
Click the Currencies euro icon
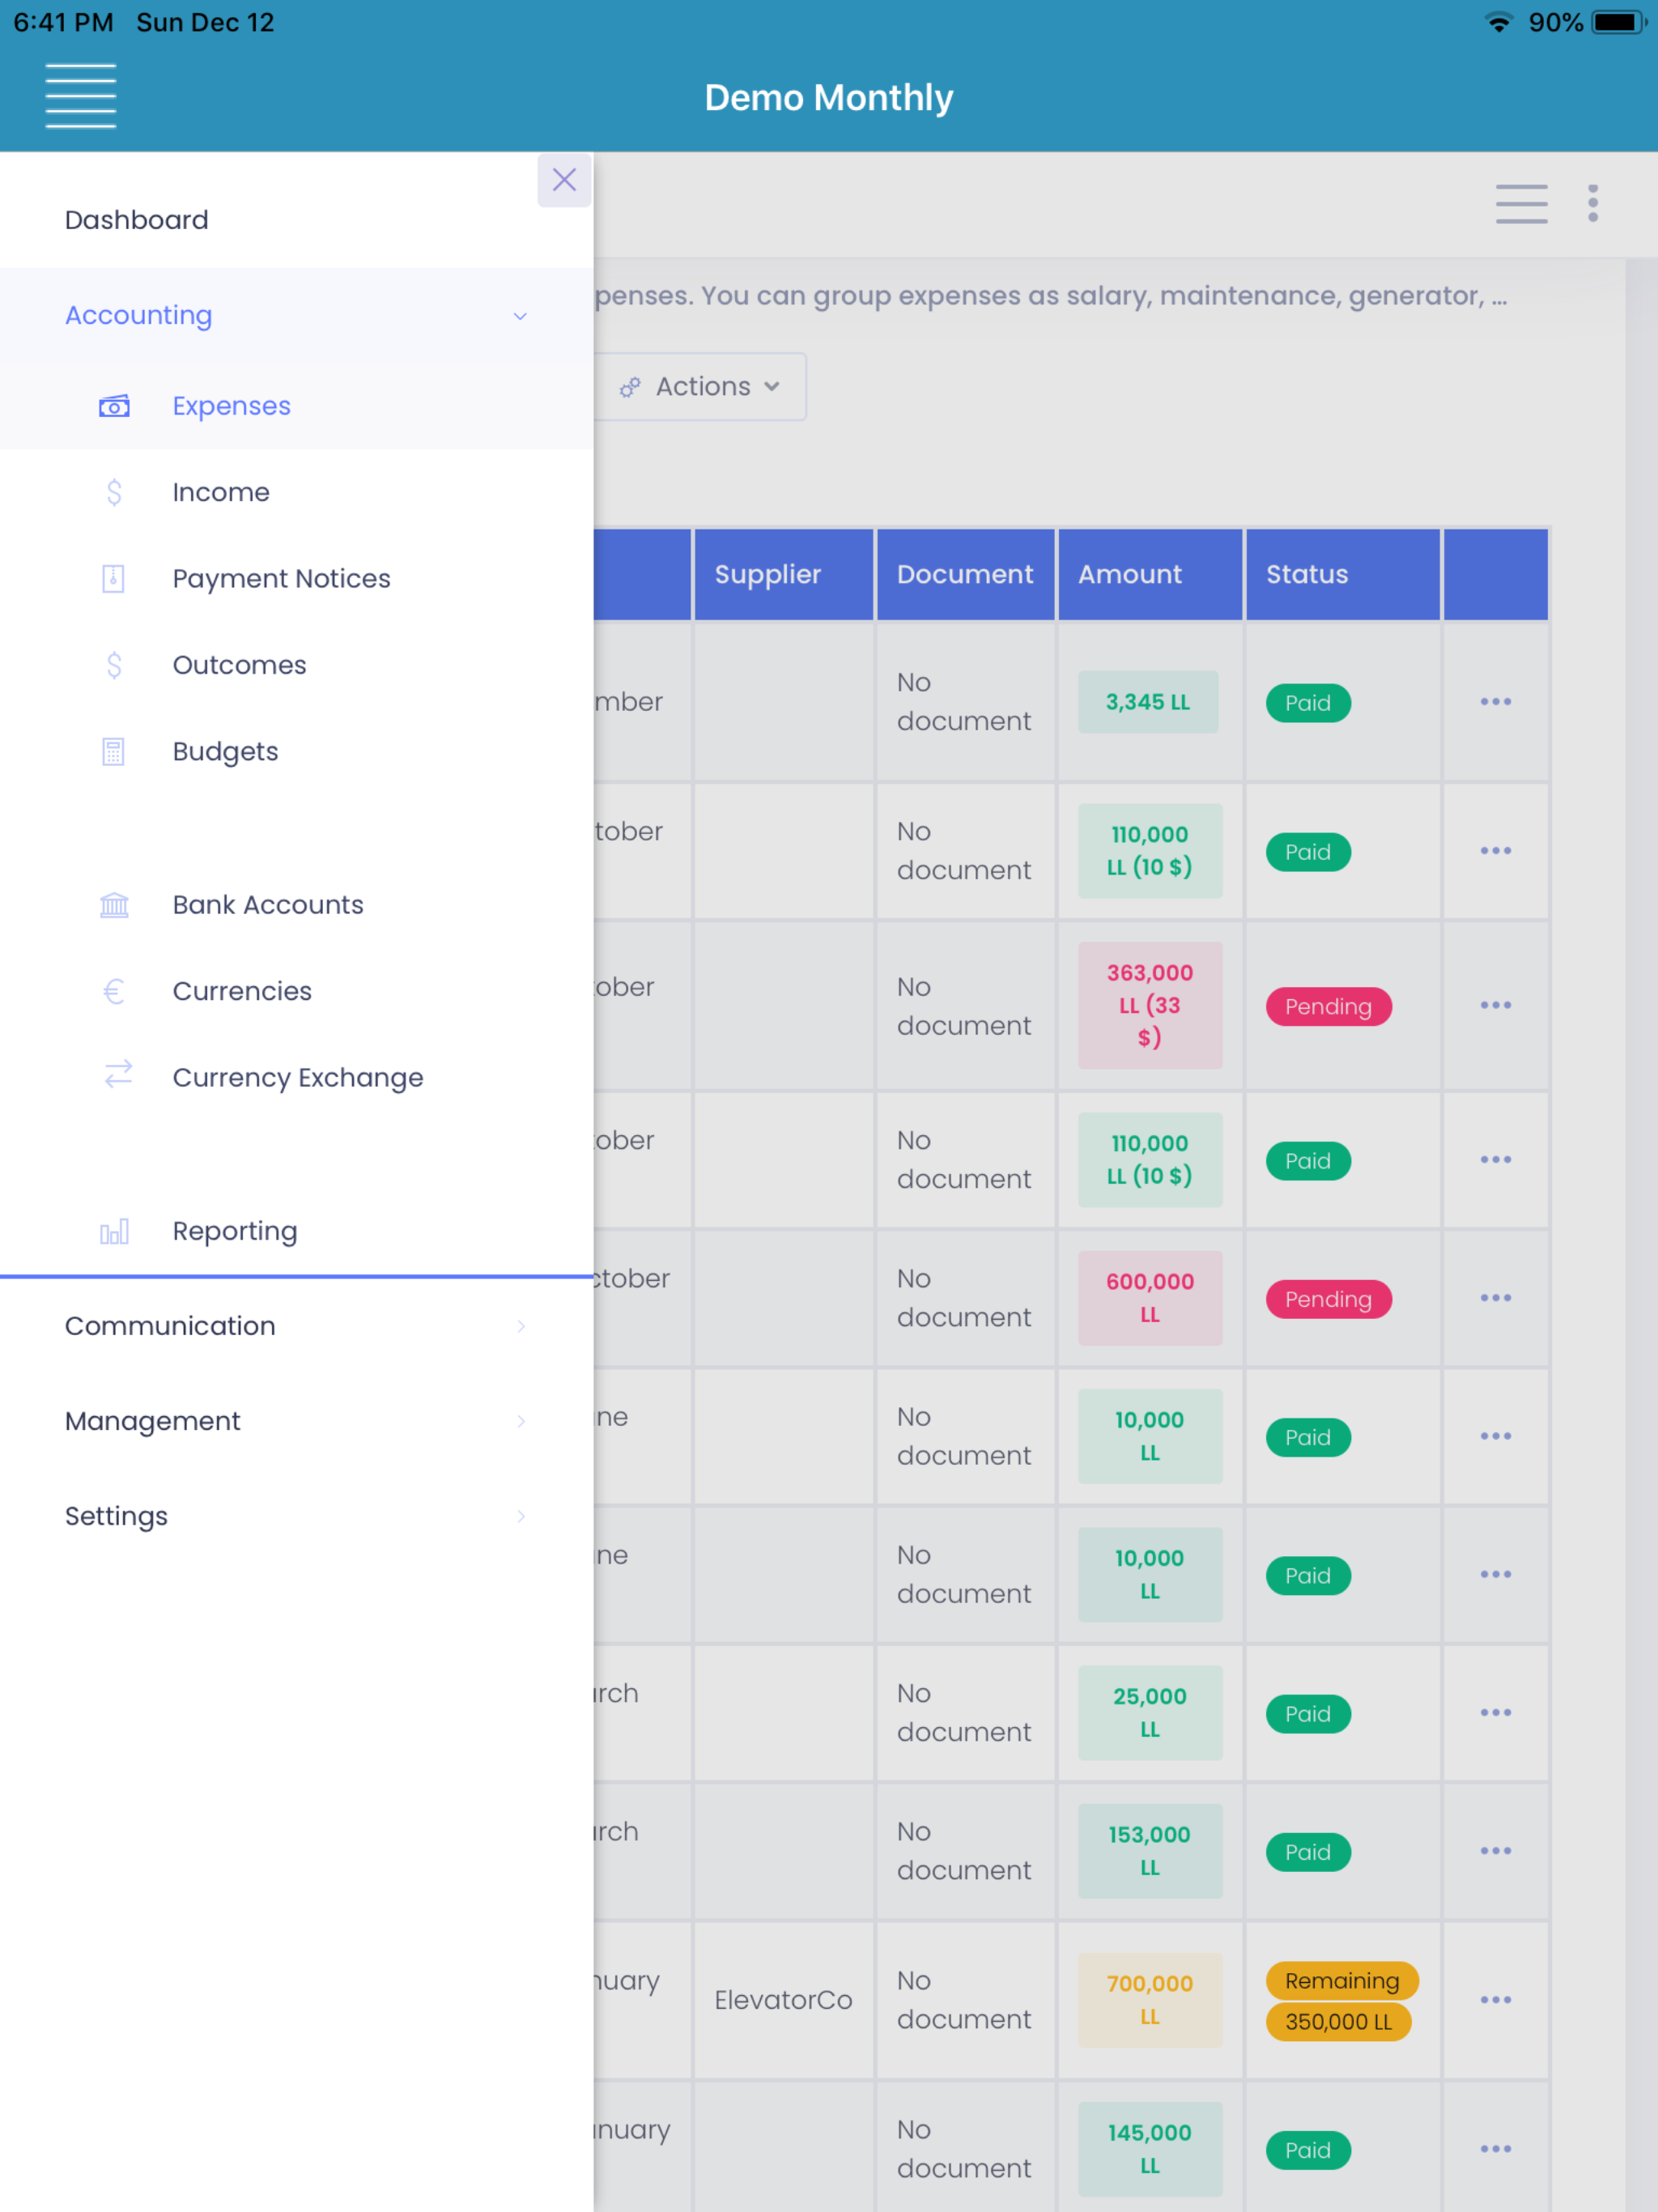coord(114,991)
